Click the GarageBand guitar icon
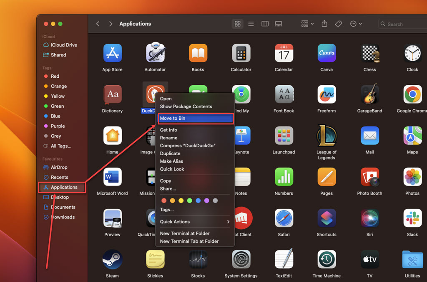Image resolution: width=427 pixels, height=282 pixels. click(369, 94)
